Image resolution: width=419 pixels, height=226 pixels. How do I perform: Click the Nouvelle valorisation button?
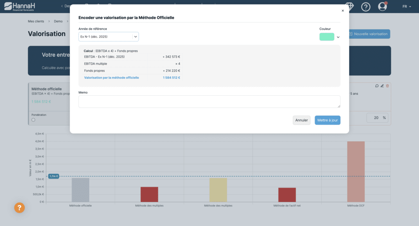(369, 34)
